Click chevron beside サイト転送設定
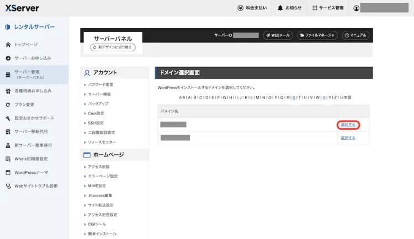Screen dimensions: 414x239 85,205
